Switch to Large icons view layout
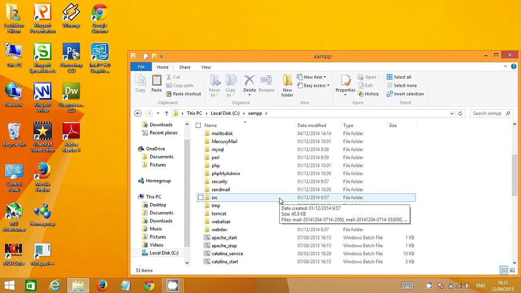This screenshot has width=521, height=293. (512, 271)
